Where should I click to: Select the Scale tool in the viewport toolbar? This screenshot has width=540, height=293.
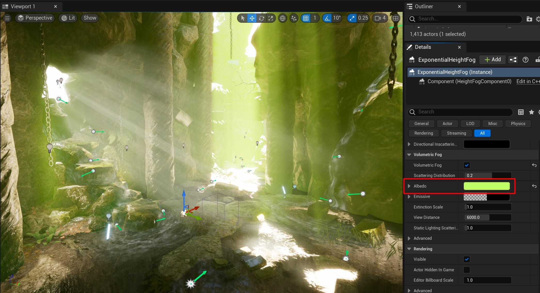(271, 18)
